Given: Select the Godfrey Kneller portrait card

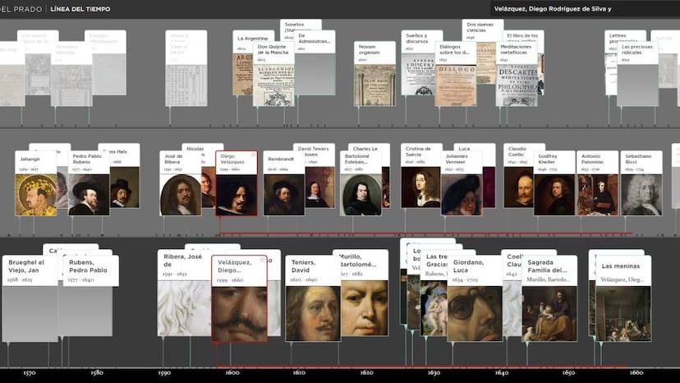Looking at the screenshot, I should click(x=554, y=189).
